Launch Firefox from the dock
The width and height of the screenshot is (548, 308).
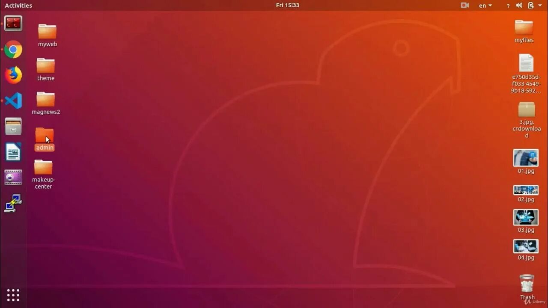click(x=13, y=75)
